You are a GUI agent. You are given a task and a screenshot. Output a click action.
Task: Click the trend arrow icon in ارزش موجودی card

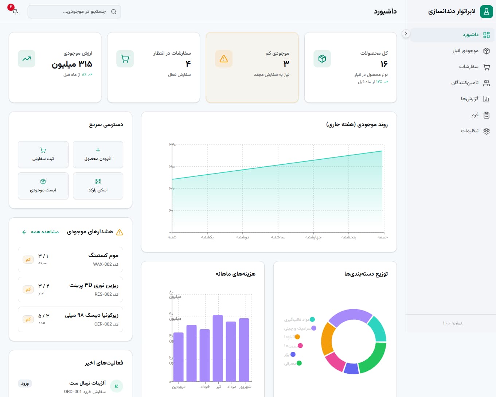(x=27, y=59)
